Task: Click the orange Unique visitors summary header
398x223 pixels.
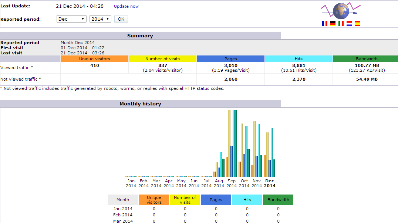Action: point(94,59)
